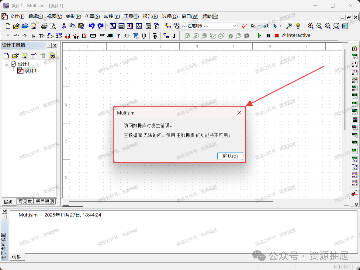360x270 pixels.
Task: Select the 结果 tab
Action: (17, 257)
